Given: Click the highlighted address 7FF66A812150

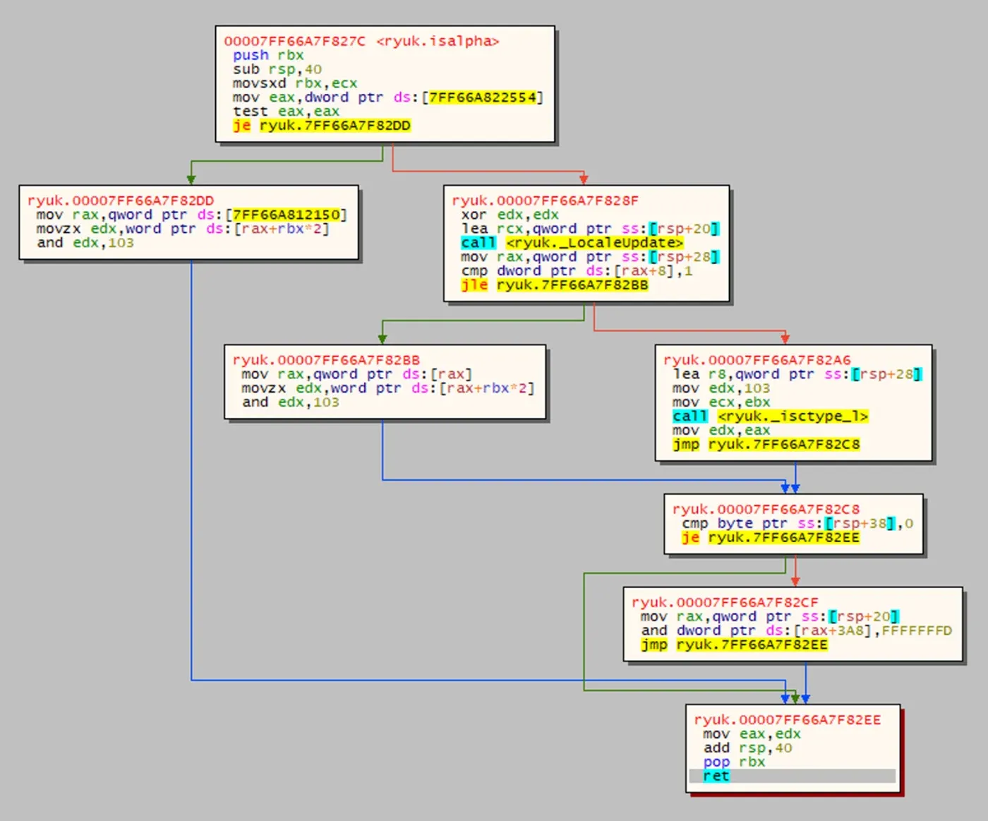Looking at the screenshot, I should (286, 215).
